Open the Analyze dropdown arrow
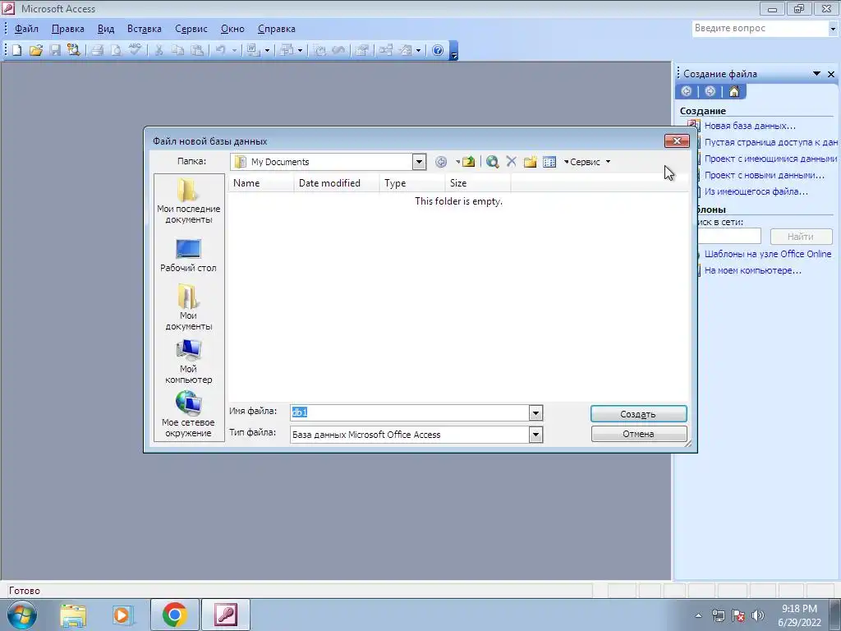Viewport: 841px width, 631px height. pos(300,50)
